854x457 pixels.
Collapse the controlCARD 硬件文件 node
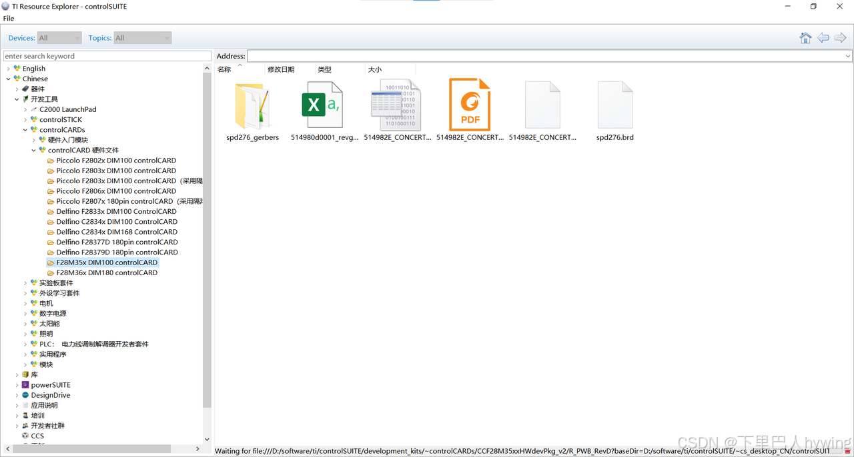[34, 150]
